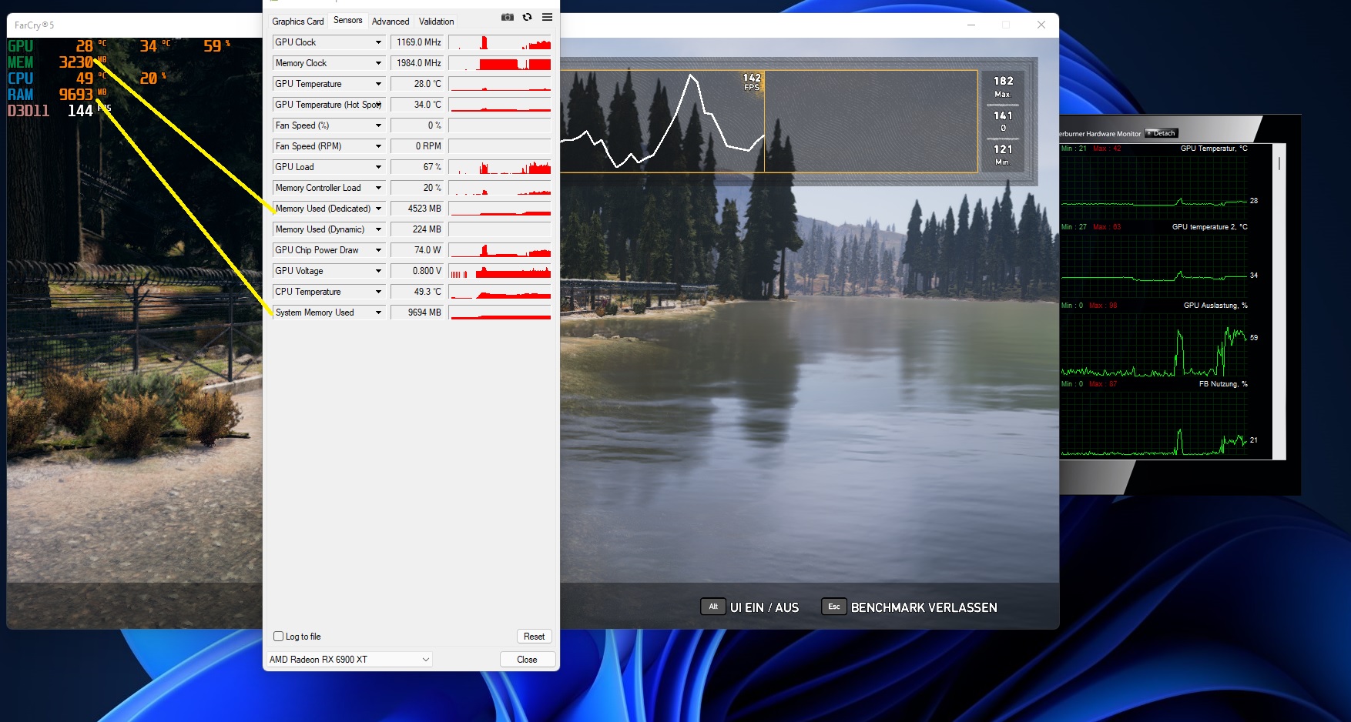
Task: Expand the Fan Speed (%) dropdown
Action: pos(378,125)
